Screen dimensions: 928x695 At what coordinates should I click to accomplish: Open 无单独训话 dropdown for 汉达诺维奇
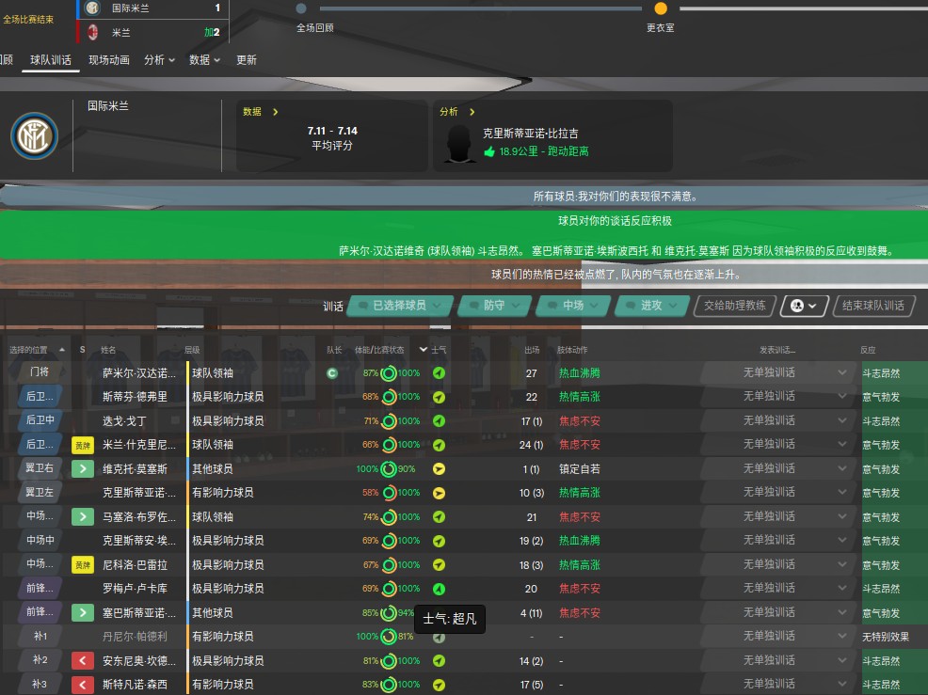772,372
